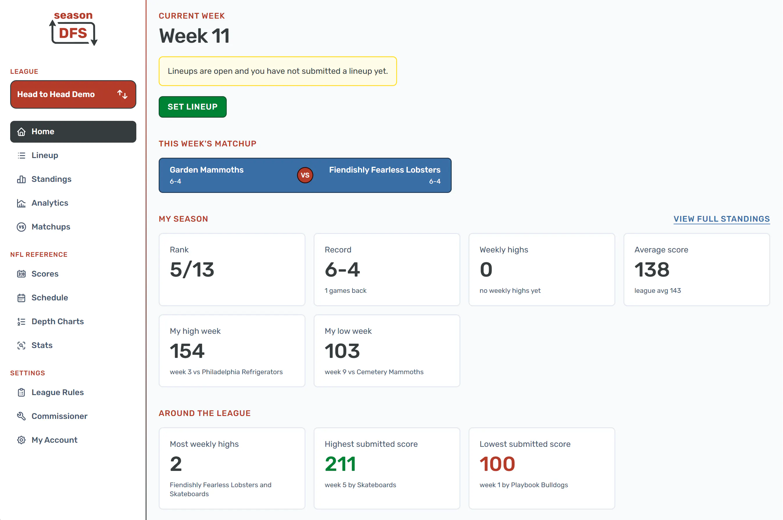Screen dimensions: 783x520
Task: Click the MY SEASON section heading
Action: [x=183, y=219]
